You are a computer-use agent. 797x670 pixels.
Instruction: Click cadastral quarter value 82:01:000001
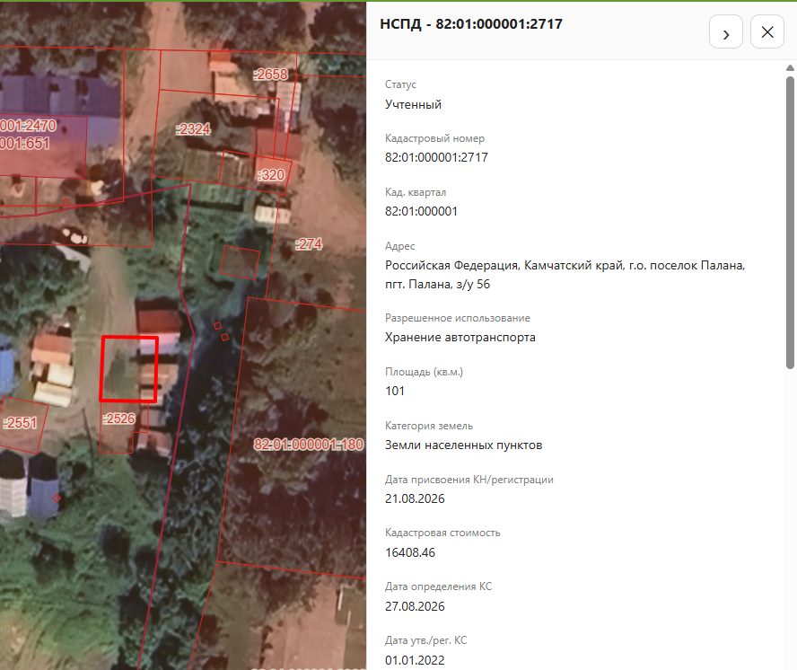[x=421, y=211]
